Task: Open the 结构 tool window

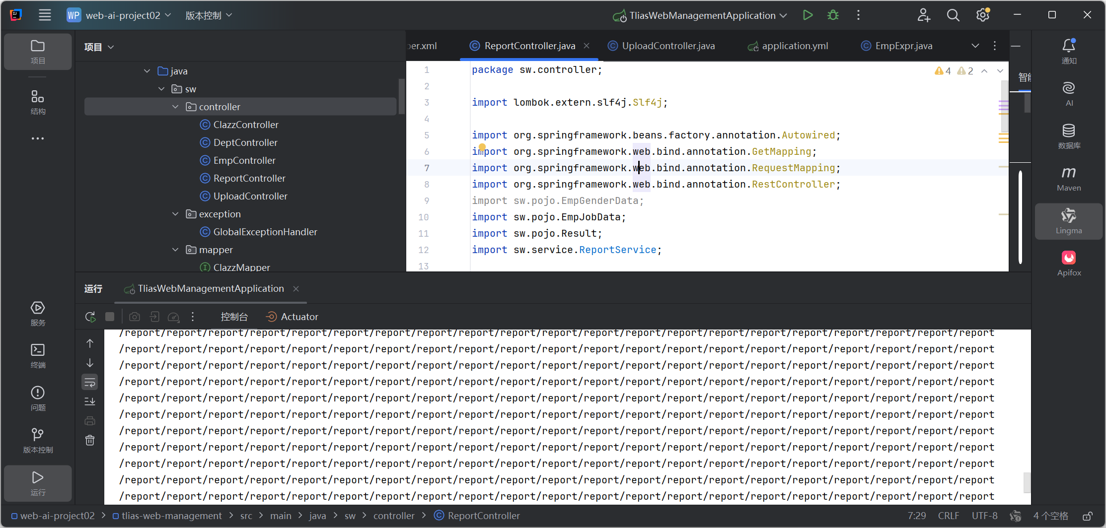Action: pyautogui.click(x=38, y=102)
